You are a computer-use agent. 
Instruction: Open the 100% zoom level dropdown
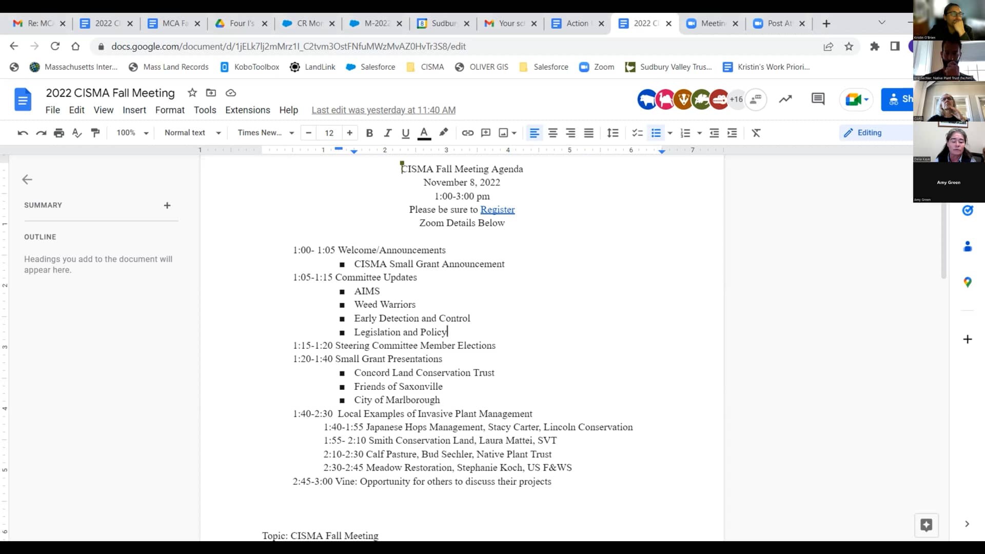click(131, 133)
